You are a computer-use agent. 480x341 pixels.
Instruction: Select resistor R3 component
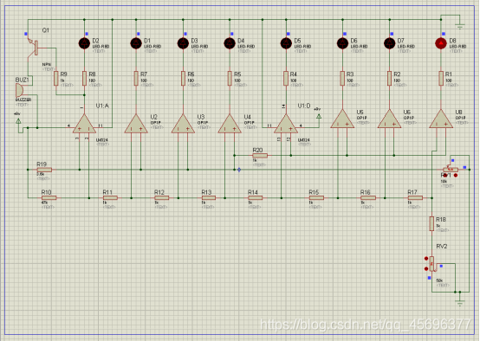click(x=342, y=78)
